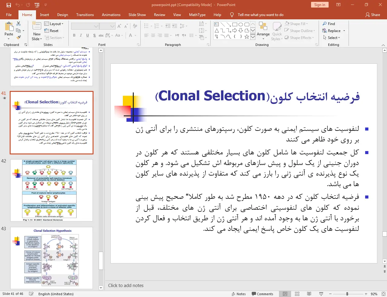387x297 pixels.
Task: Click the Share button
Action: [373, 15]
